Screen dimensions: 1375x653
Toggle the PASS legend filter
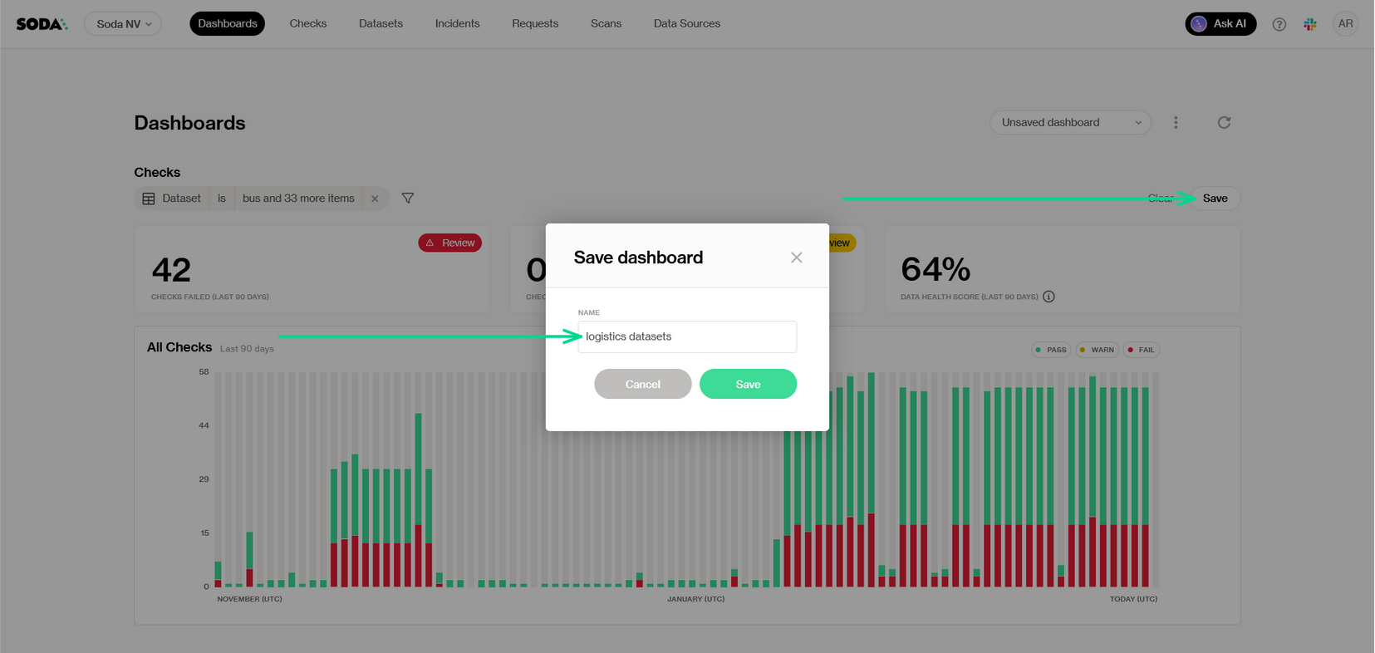1051,350
